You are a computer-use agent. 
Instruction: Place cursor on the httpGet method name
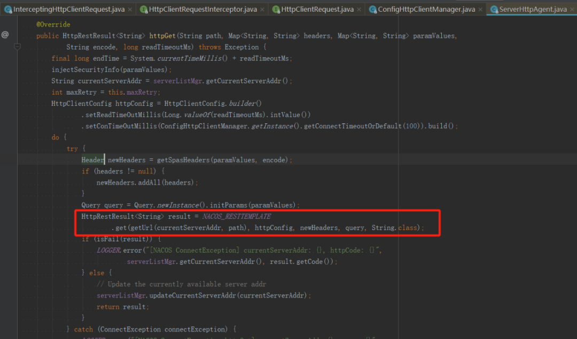(x=162, y=36)
